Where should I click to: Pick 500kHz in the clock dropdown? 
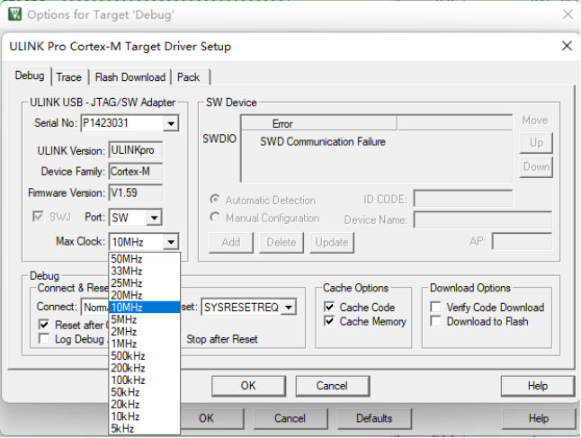click(x=127, y=355)
